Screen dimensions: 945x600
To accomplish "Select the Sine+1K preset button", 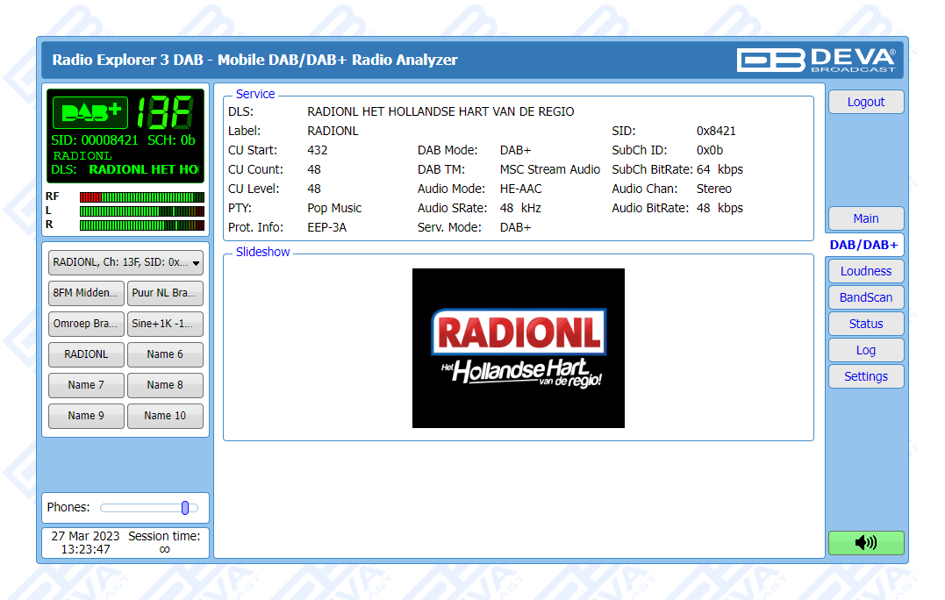I will (x=165, y=324).
